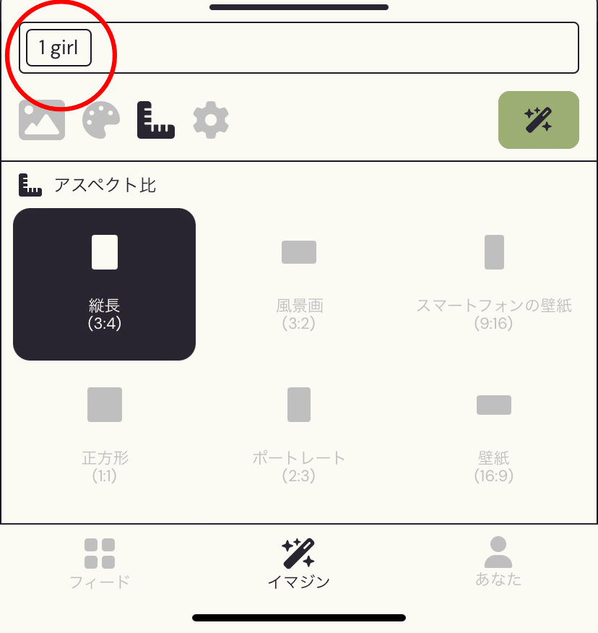
Task: Click the wide rectangle icon above 壁紙
Action: coord(494,405)
